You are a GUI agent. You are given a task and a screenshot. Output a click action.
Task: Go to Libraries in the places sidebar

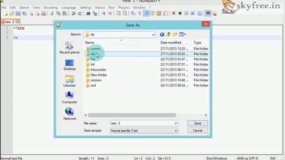point(69,81)
